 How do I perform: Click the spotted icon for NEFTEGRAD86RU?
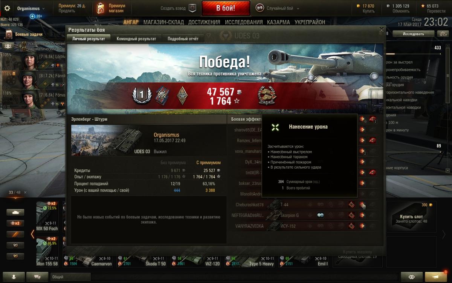(x=321, y=215)
